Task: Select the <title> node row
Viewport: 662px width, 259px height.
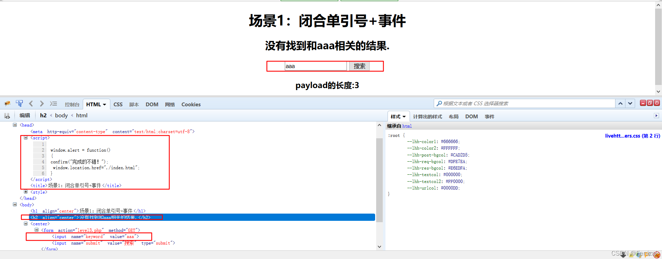Action: [76, 185]
